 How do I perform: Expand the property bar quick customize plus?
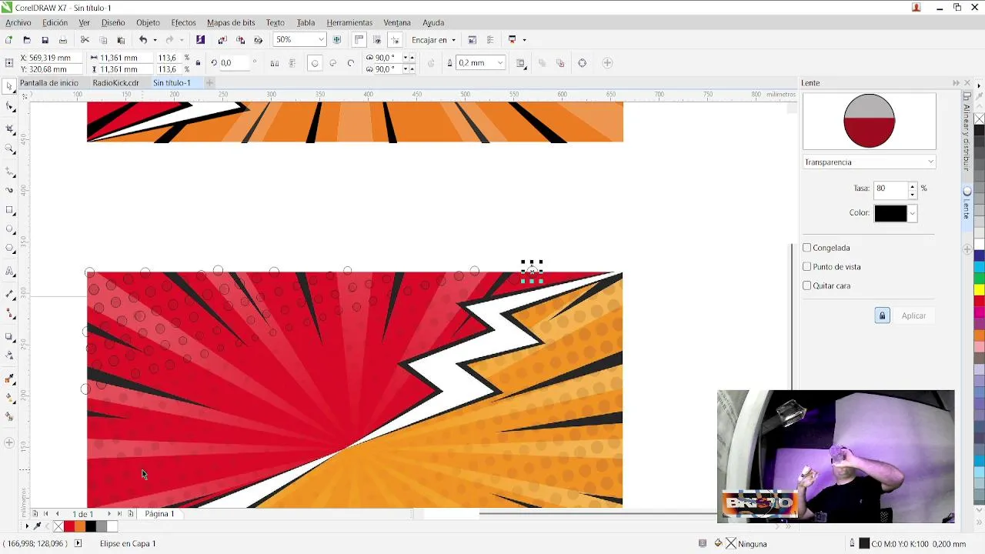607,63
